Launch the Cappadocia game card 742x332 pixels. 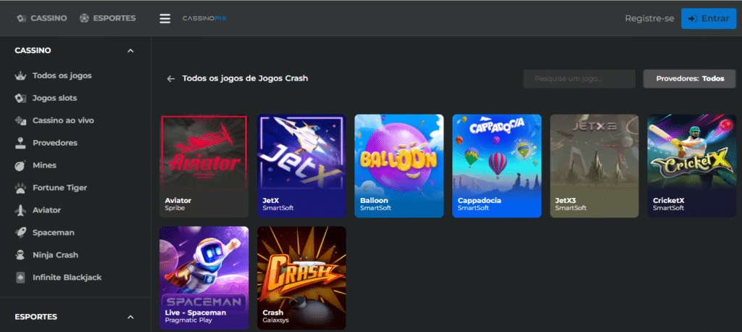(x=497, y=166)
